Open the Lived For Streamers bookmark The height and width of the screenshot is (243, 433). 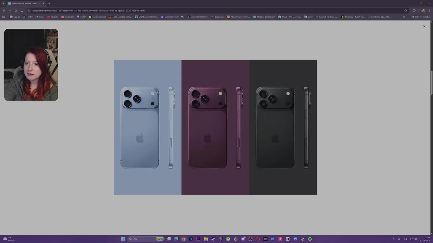198,17
